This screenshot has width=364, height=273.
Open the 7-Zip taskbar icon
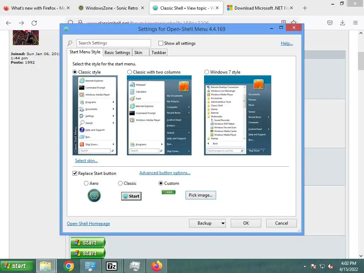click(x=111, y=266)
